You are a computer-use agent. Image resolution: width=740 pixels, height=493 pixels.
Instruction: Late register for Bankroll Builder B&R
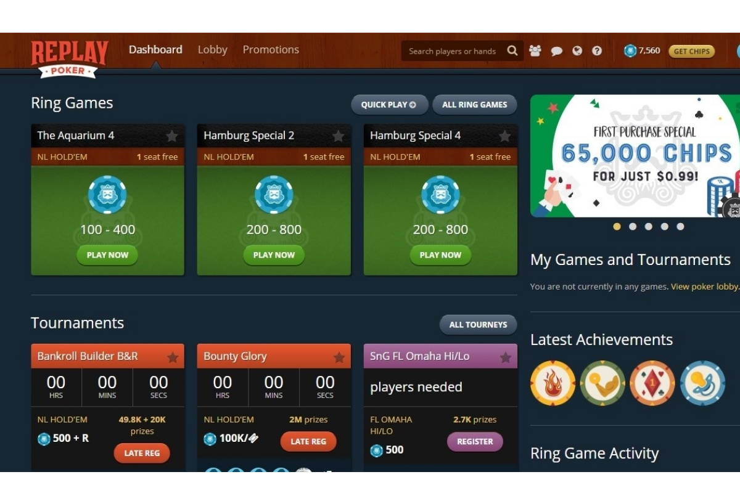[142, 454]
